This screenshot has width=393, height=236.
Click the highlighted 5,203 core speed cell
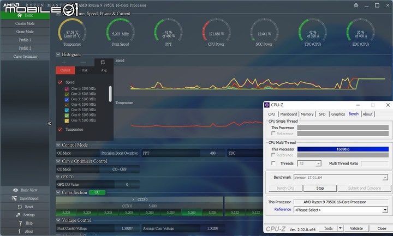tap(192, 213)
